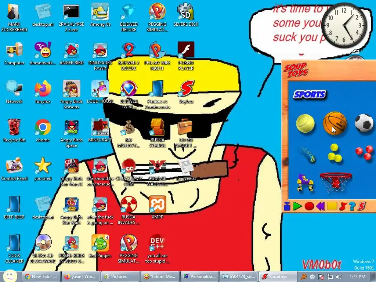The height and width of the screenshot is (282, 376).
Task: Select the BEEP BEEP desktop icon
Action: [14, 208]
